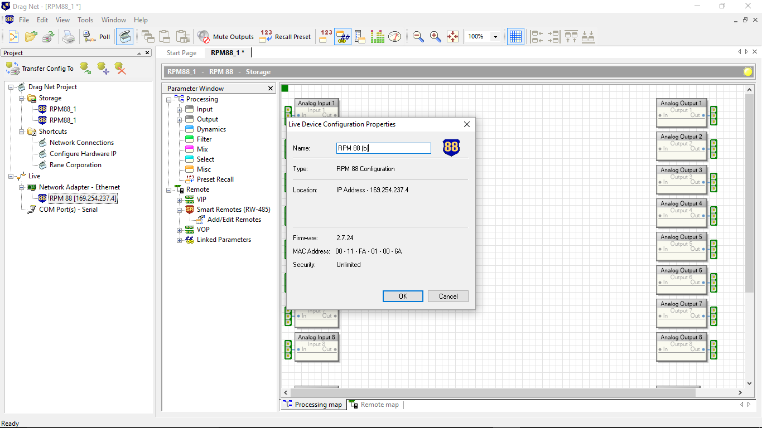Open the Rane Corporation shortcut
Viewport: 762px width, 428px height.
[x=75, y=165]
